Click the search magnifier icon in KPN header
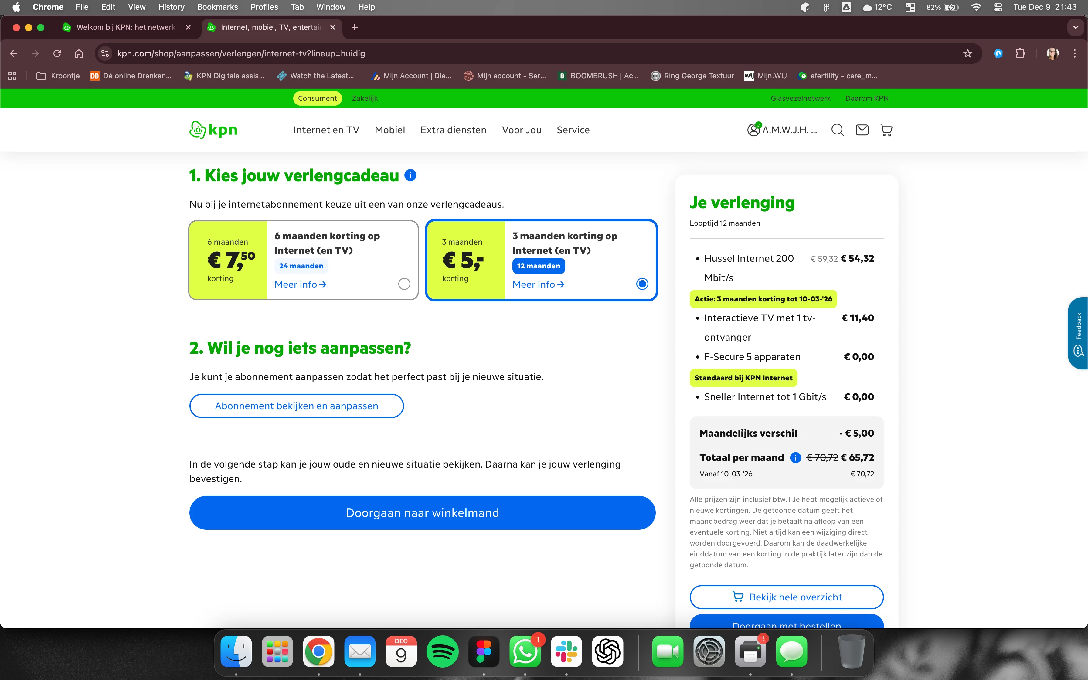The width and height of the screenshot is (1088, 680). [837, 130]
